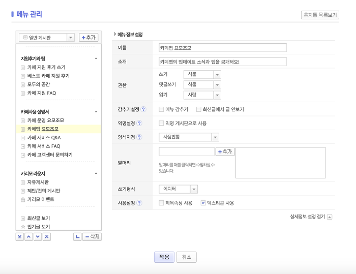Click the 적용 apply button
This screenshot has width=356, height=274.
click(164, 257)
